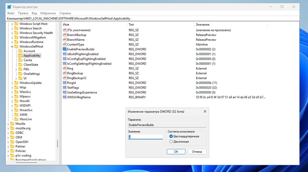Close the DWORD edit dialog

(x=205, y=112)
